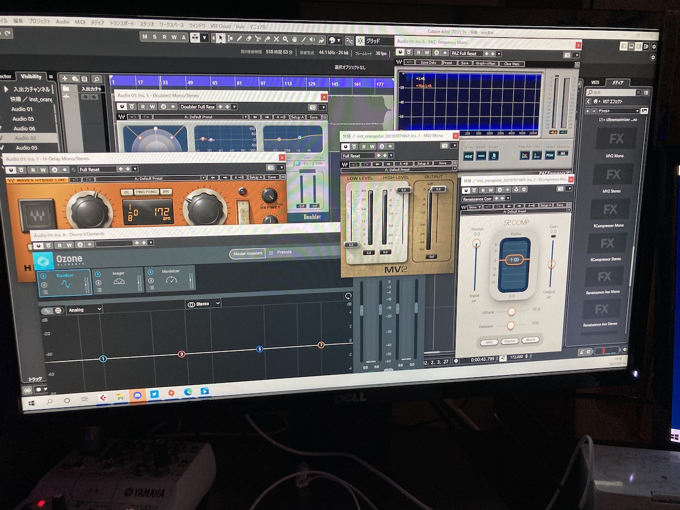Select the Mute X tool
680x510 pixels.
point(276,39)
